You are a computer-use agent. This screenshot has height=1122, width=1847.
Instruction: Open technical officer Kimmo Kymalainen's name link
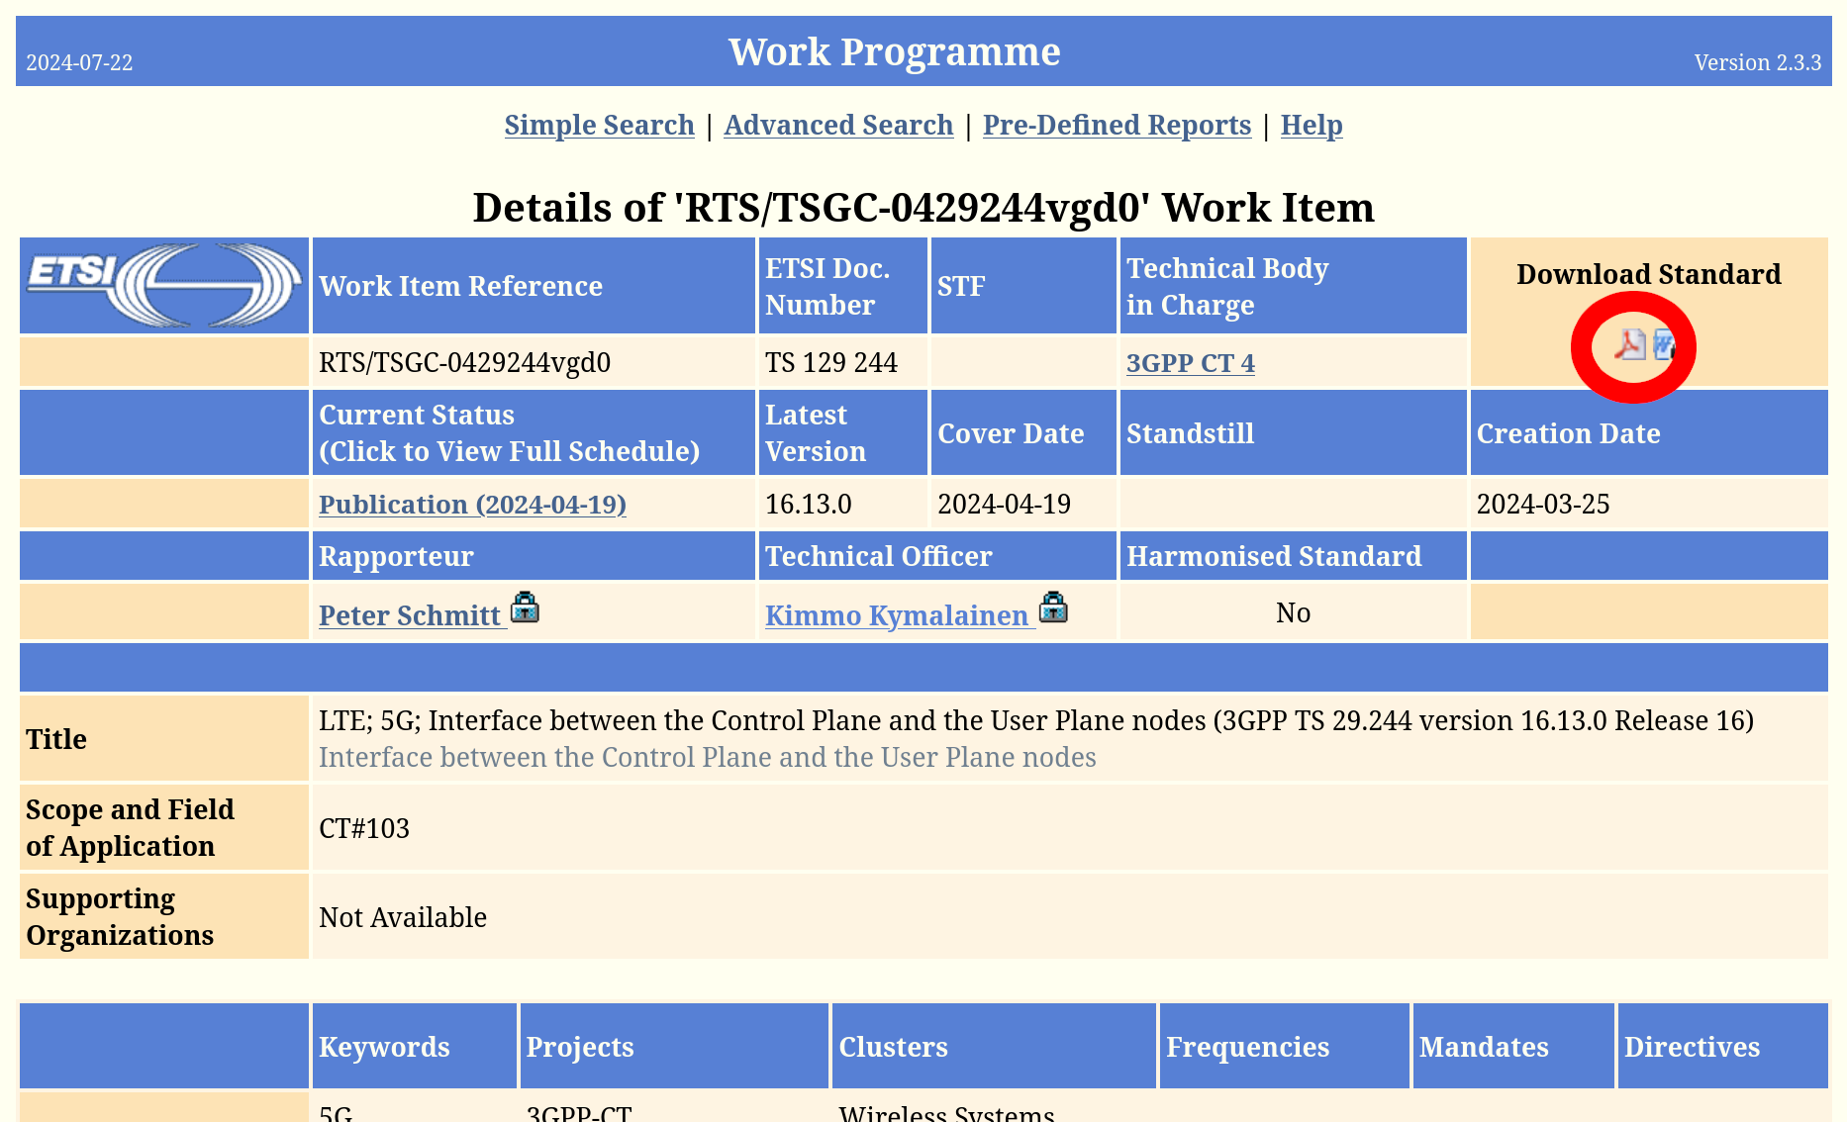(897, 615)
